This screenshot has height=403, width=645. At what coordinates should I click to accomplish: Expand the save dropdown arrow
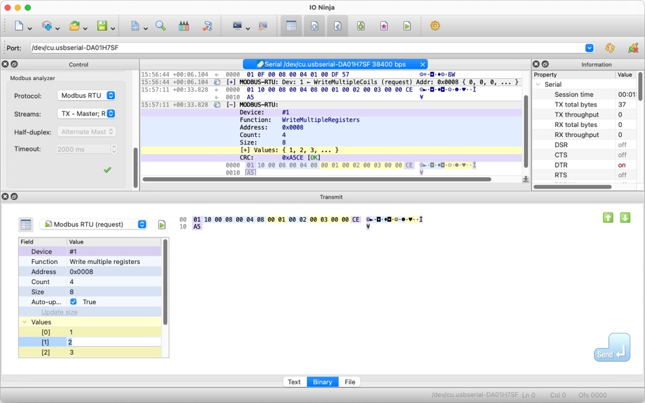[113, 28]
